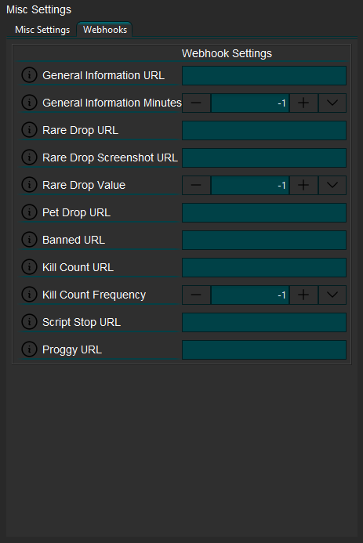Click info icon beside Proggy URL
The image size is (363, 543).
pos(29,349)
